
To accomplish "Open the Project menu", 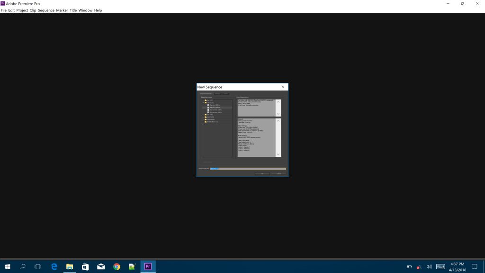I will (x=22, y=10).
